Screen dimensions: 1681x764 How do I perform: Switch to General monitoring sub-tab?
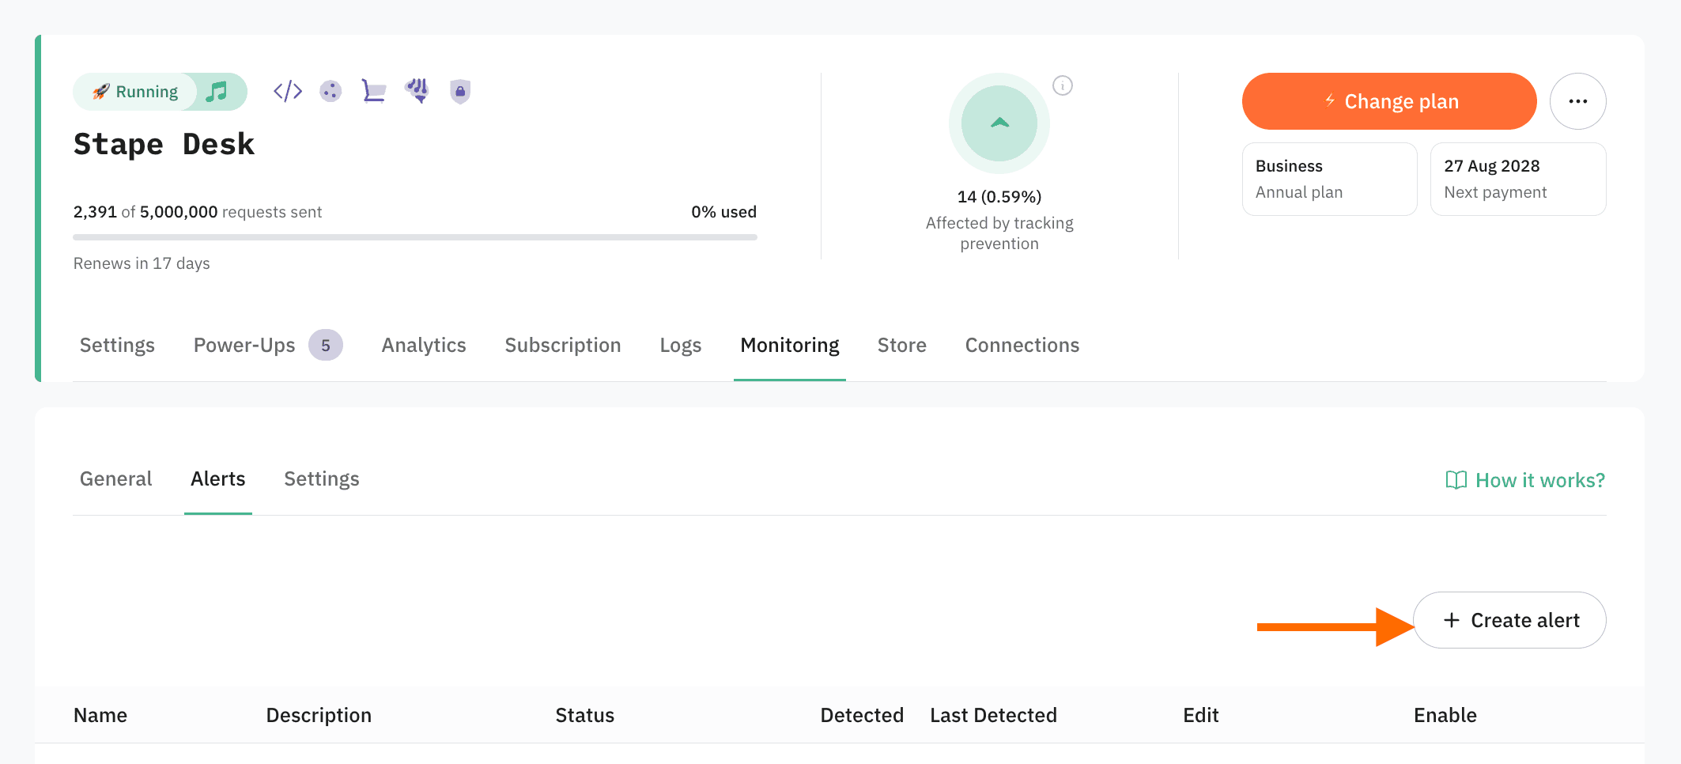coord(115,479)
